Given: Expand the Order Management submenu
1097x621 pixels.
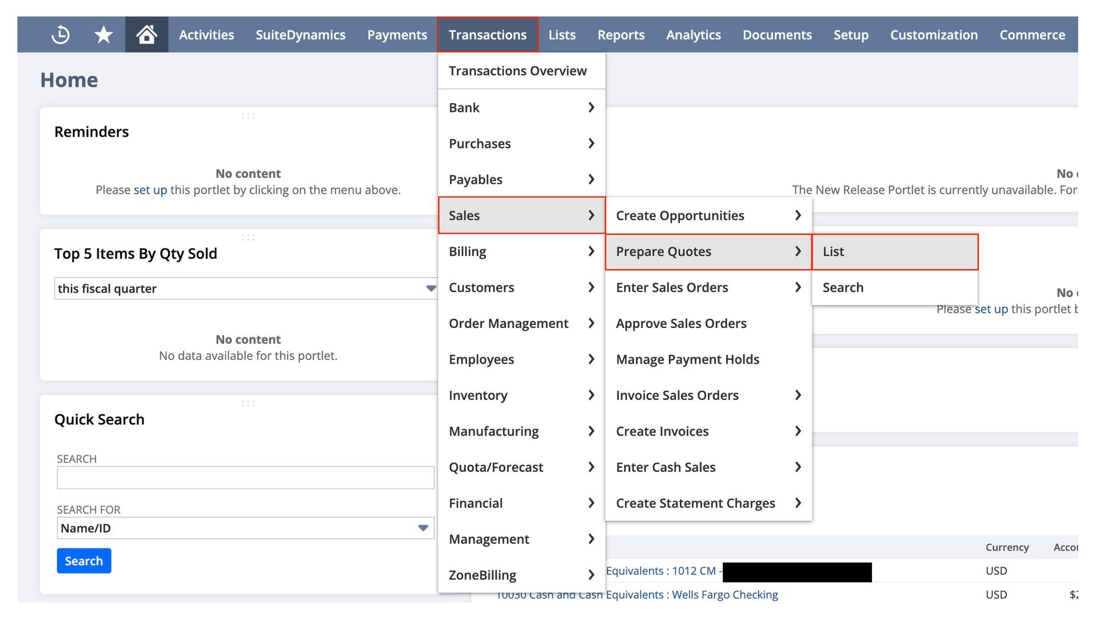Looking at the screenshot, I should click(521, 323).
